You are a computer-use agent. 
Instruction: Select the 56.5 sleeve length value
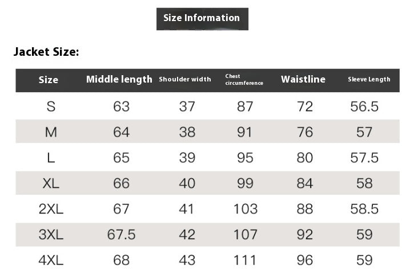coord(364,106)
